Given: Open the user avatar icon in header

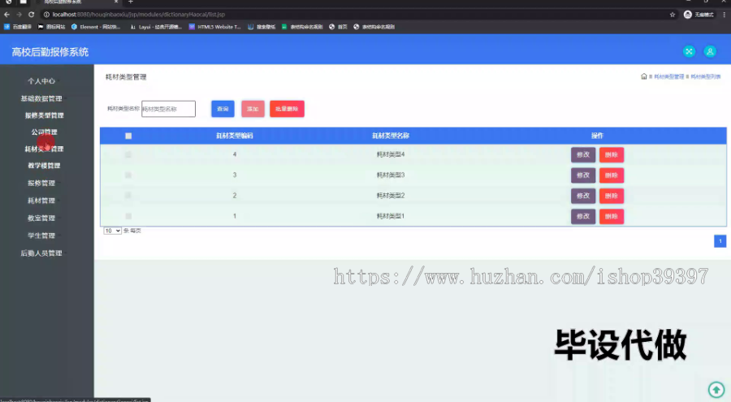Looking at the screenshot, I should (x=710, y=52).
